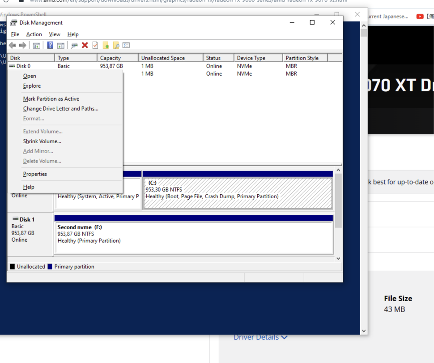This screenshot has height=363, width=434.
Task: Sort by the Capacity column header
Action: coord(118,58)
